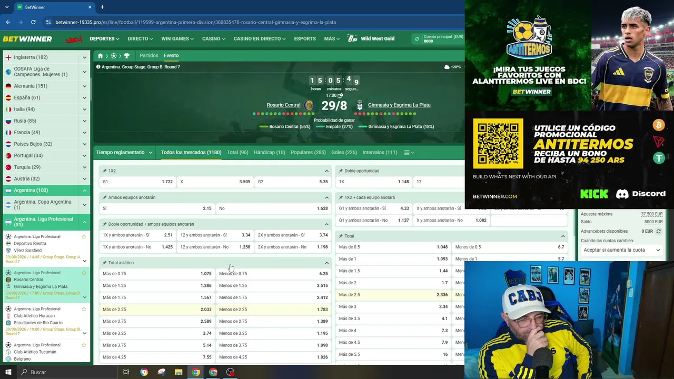
Task: Favorite the Club Atlético Tucumán match star
Action: pyautogui.click(x=84, y=345)
